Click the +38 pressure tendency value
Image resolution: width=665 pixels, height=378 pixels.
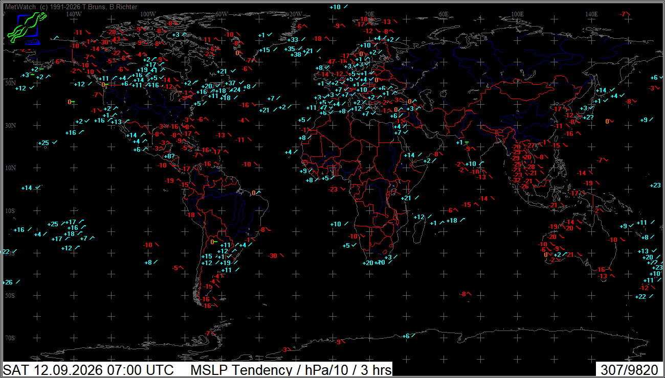coord(296,54)
